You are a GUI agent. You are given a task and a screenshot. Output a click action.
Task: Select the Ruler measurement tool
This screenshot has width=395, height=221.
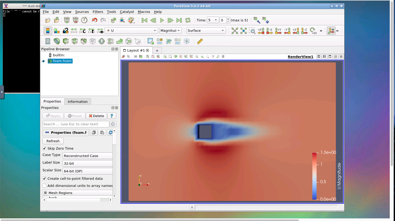click(x=200, y=41)
